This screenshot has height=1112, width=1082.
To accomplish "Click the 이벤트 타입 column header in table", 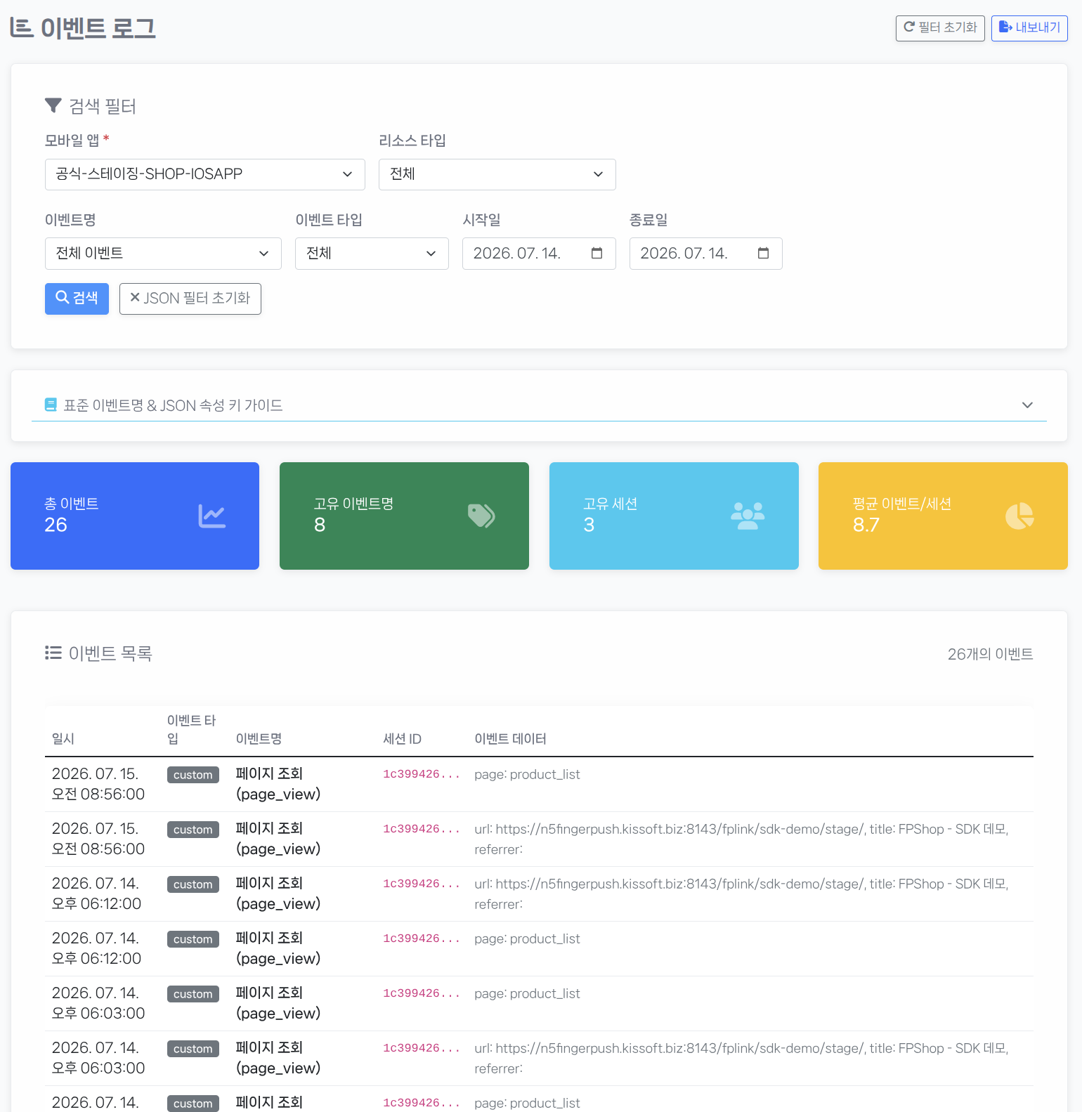I will tap(191, 730).
